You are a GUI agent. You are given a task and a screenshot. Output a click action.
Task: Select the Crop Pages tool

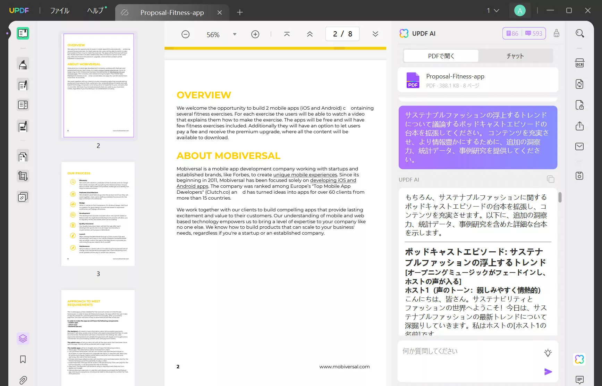click(x=23, y=176)
